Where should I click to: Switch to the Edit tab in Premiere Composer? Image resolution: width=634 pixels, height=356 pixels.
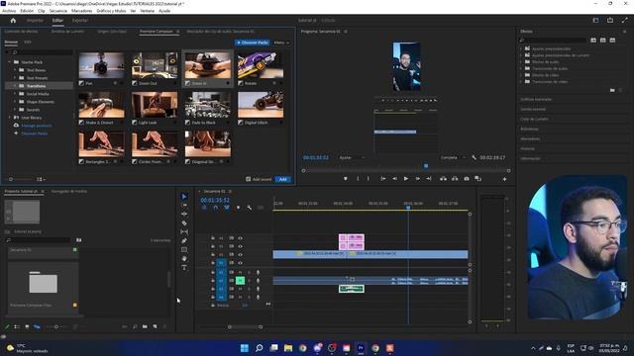pos(28,42)
